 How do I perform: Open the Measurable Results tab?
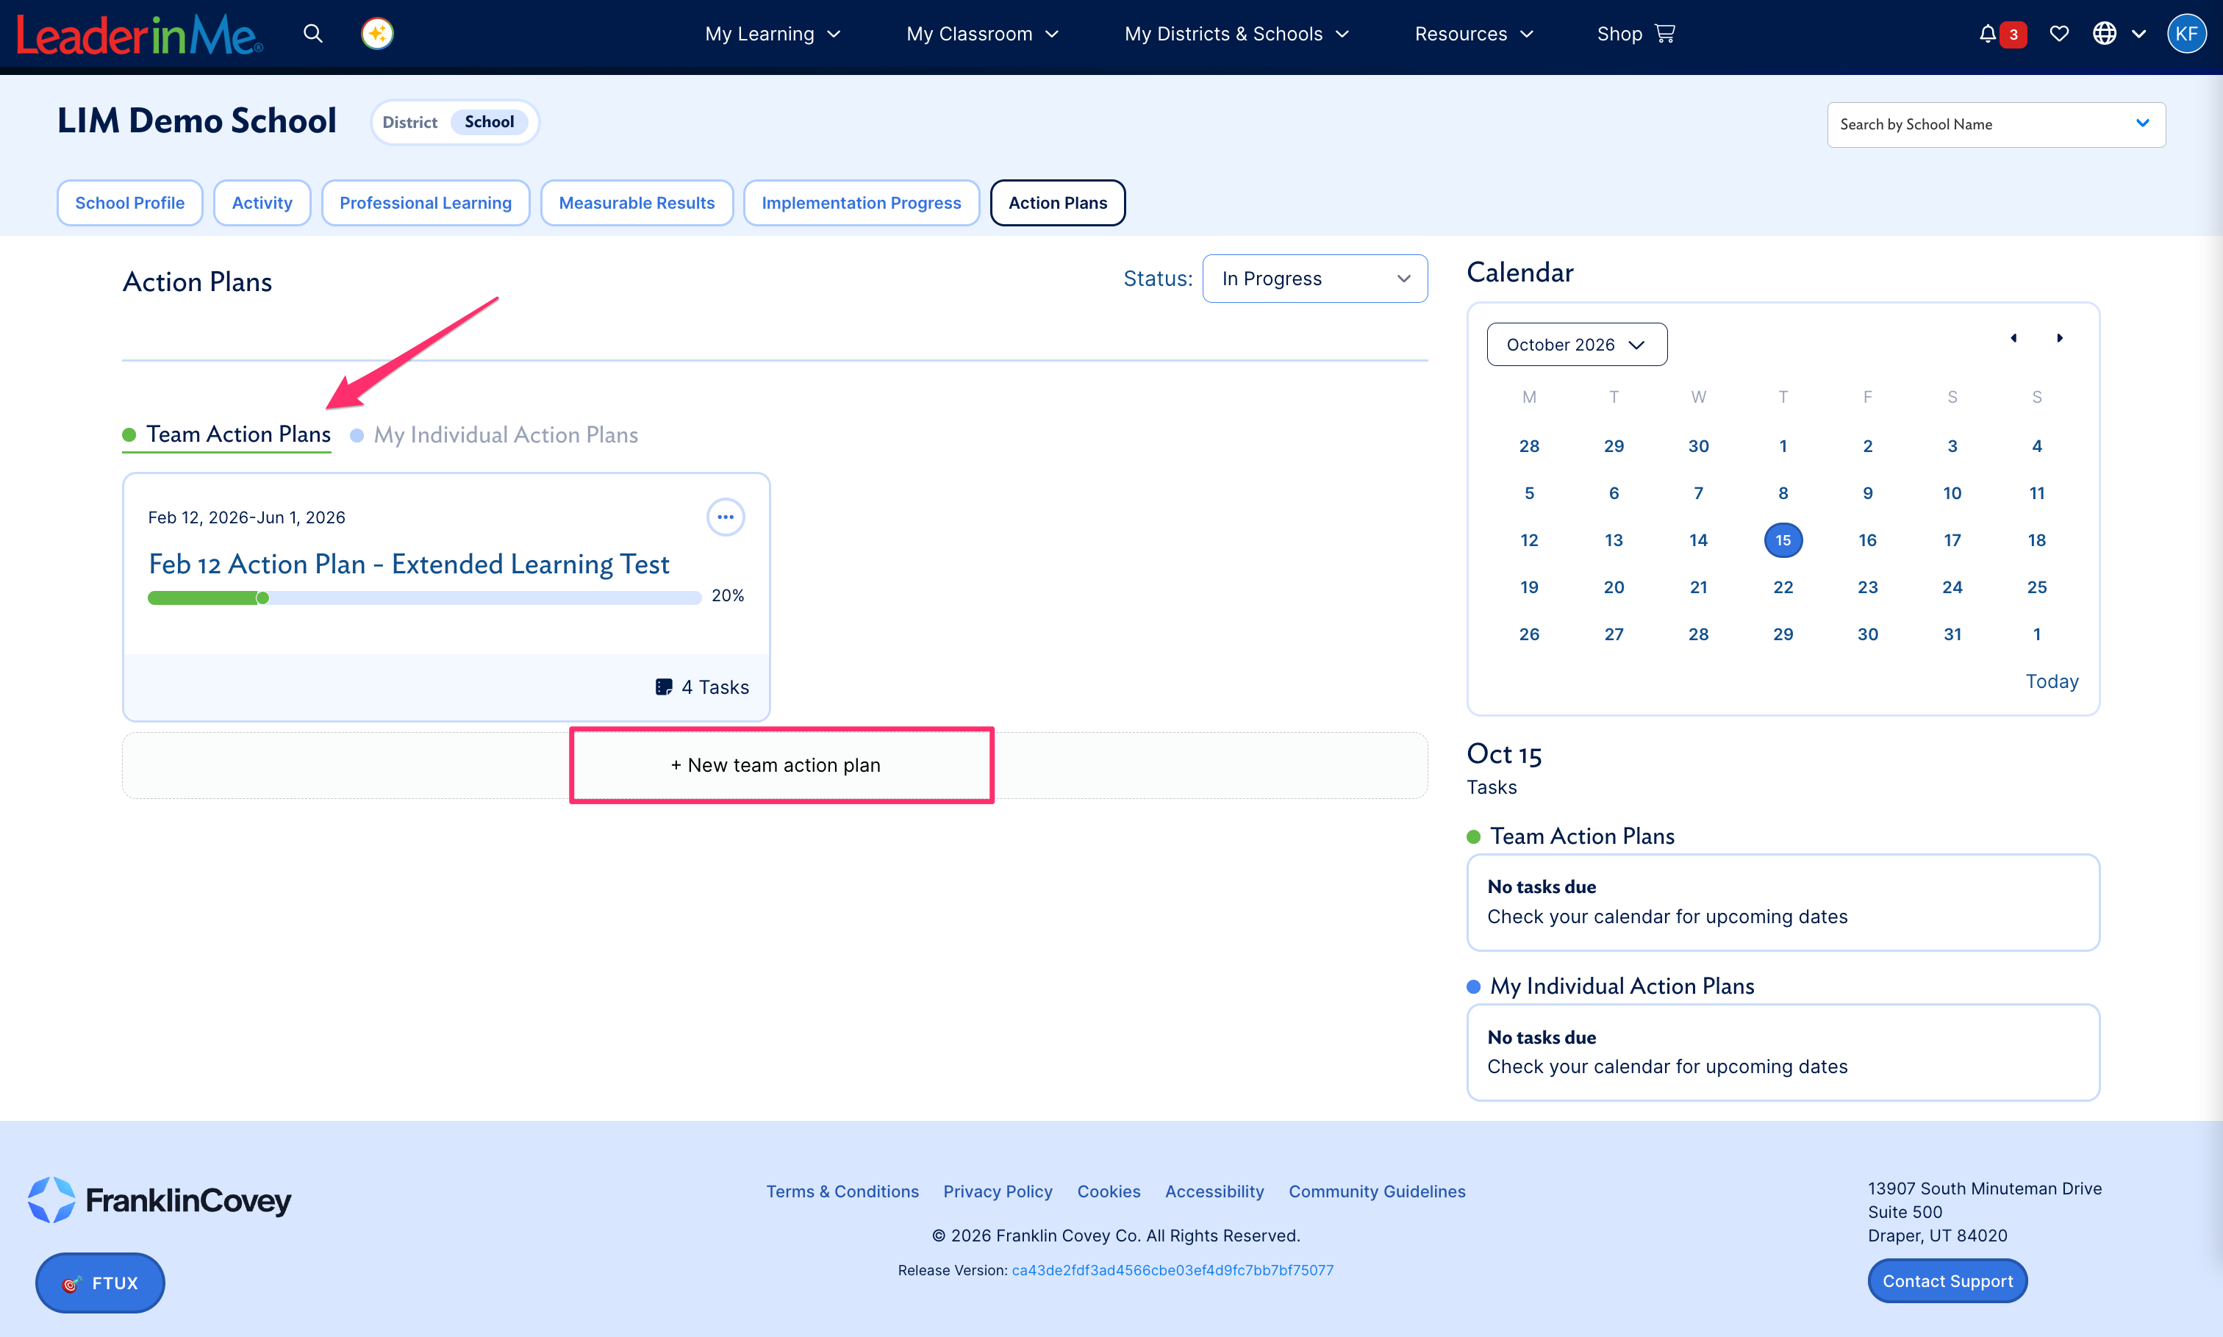click(x=636, y=203)
